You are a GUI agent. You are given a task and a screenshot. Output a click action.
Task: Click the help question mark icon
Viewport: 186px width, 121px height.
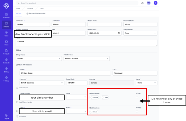coord(143,3)
